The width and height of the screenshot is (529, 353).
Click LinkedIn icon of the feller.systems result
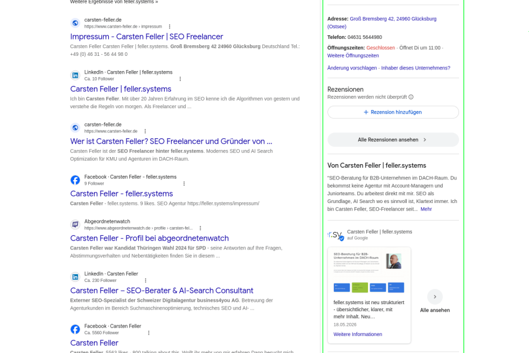75,75
